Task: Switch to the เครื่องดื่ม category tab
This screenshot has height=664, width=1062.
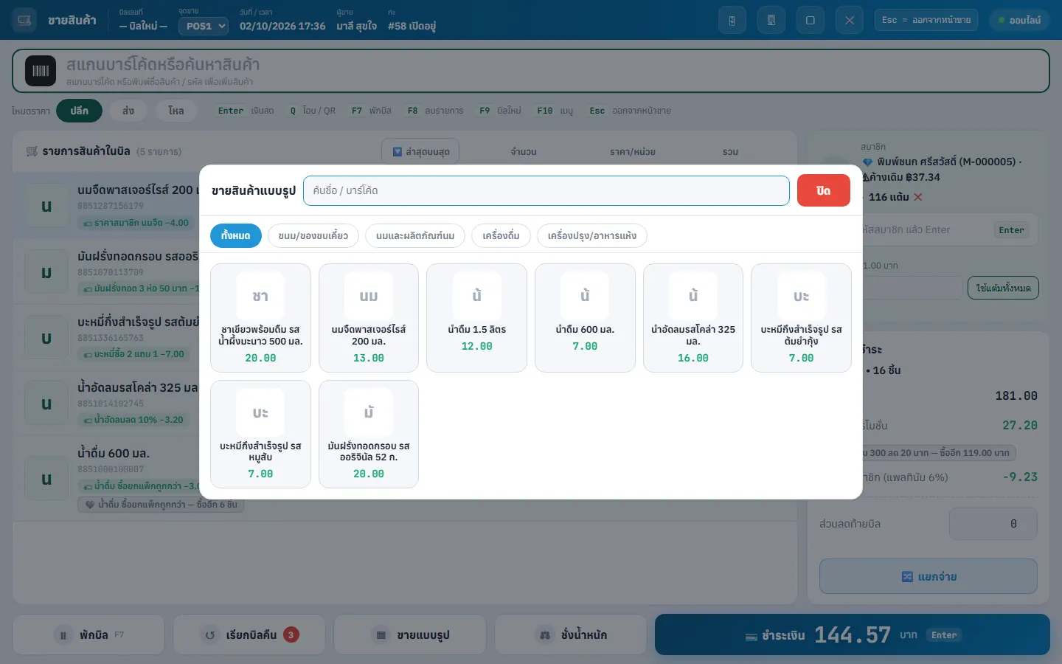Action: (502, 235)
